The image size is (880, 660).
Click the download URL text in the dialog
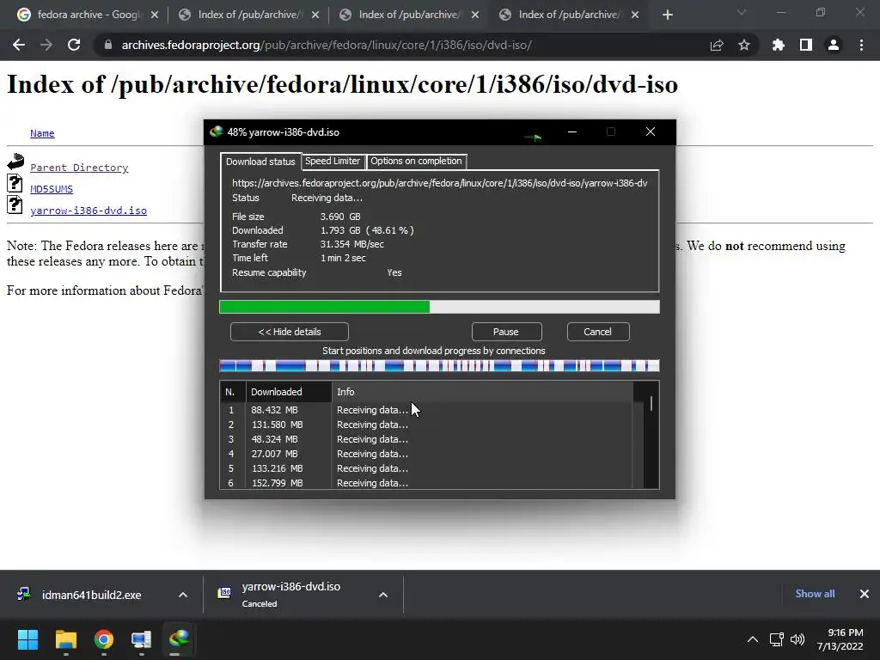[x=439, y=183]
